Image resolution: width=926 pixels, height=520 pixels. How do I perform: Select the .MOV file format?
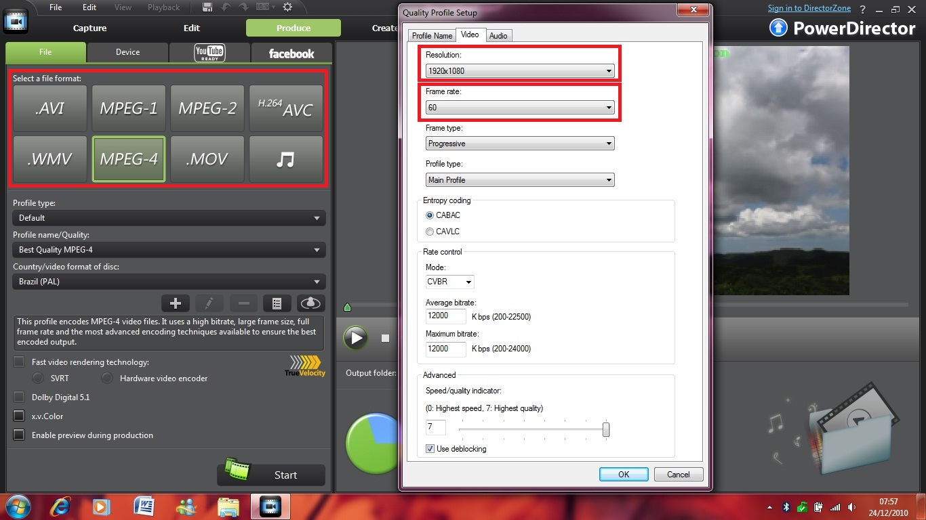pyautogui.click(x=207, y=159)
